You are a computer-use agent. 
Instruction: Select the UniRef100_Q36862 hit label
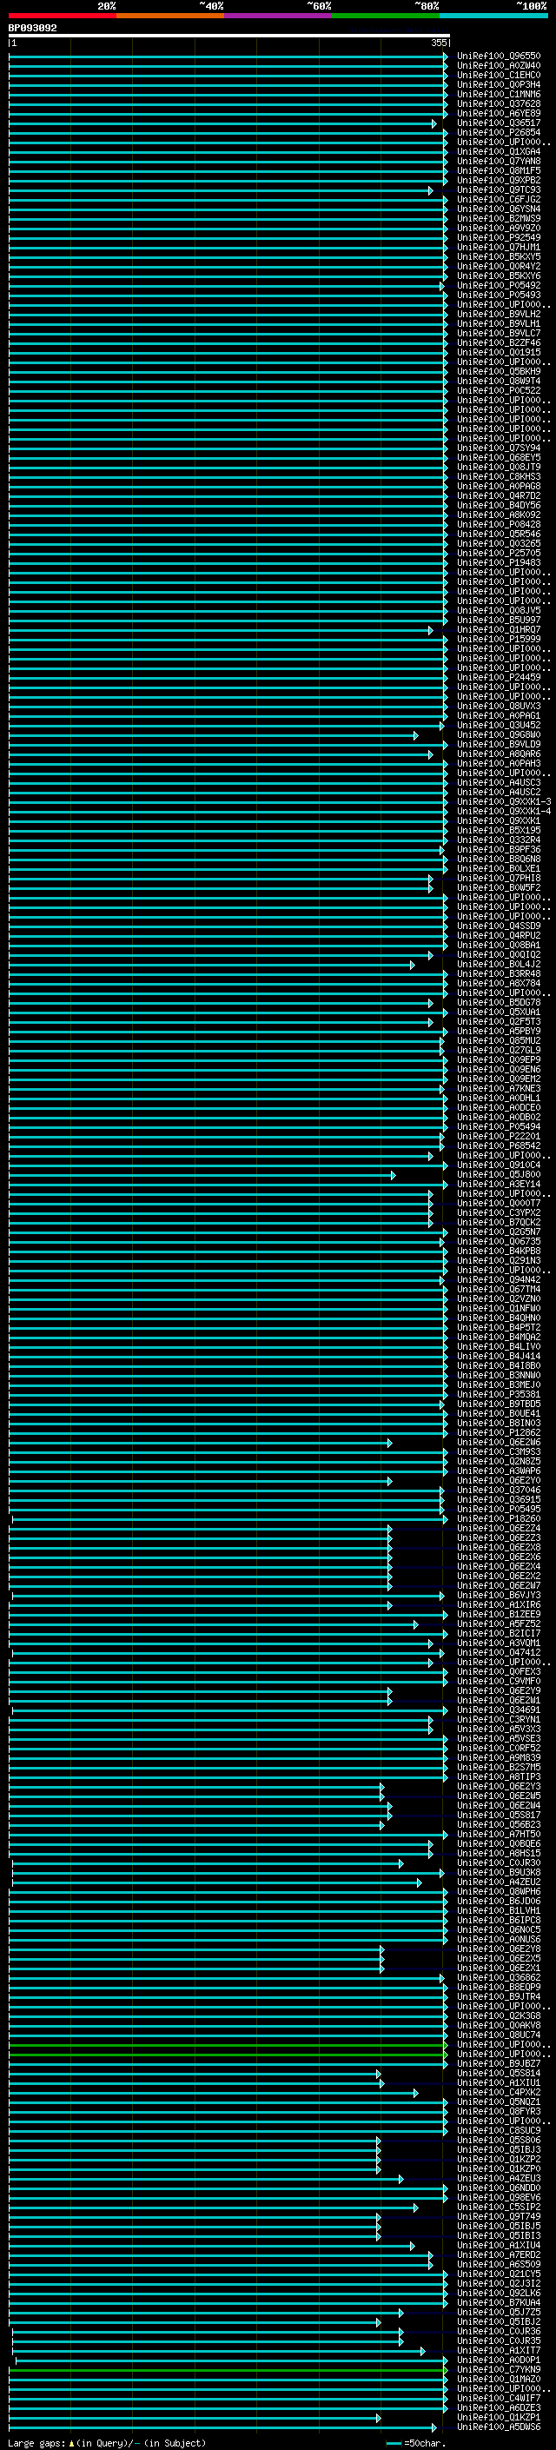pos(498,1978)
